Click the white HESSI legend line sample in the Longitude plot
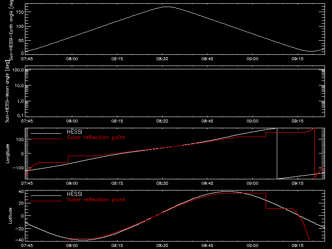 tap(46, 133)
